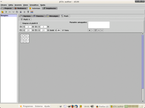The image size is (145, 108).
Task: Open the window menu arrow in title bar
Action: (x=1, y=1)
